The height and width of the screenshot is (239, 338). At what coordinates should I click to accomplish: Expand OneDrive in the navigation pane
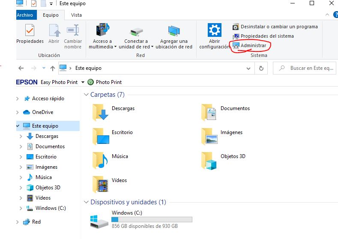tap(18, 112)
